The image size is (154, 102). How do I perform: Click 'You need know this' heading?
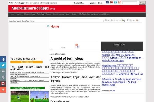click(23, 59)
